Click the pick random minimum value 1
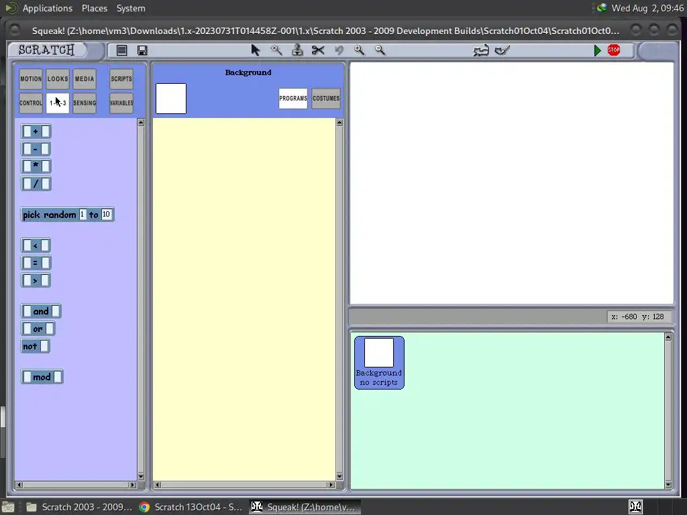 [82, 215]
